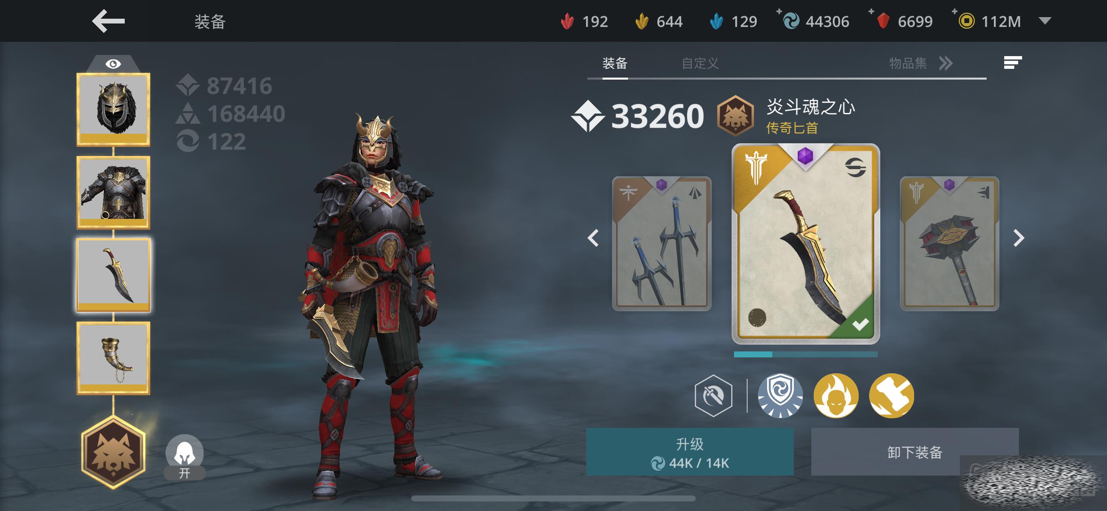Open the drinking horn item slot
This screenshot has height=511, width=1107.
coord(114,358)
